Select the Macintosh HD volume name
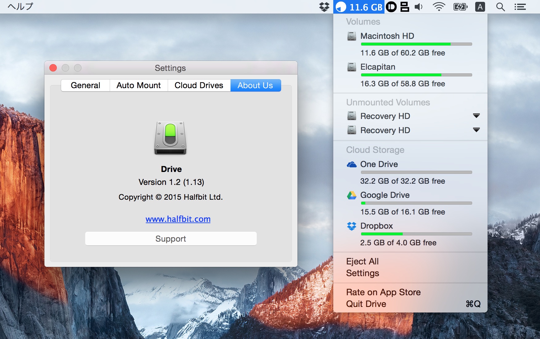 pyautogui.click(x=387, y=36)
